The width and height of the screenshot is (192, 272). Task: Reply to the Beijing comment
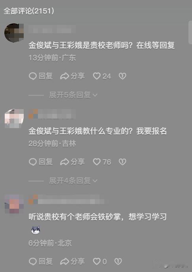[x=41, y=261]
